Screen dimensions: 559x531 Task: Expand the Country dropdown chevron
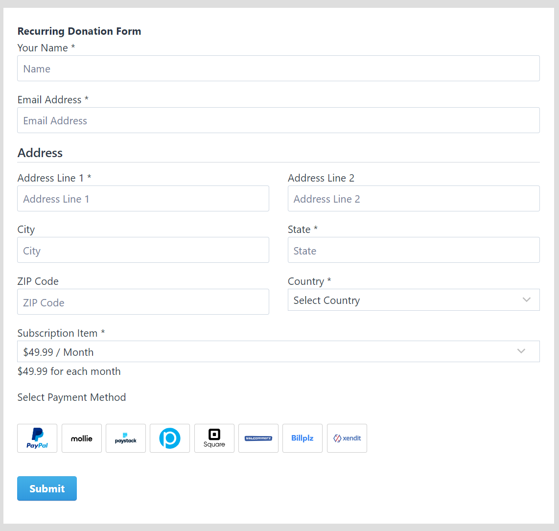pyautogui.click(x=526, y=300)
